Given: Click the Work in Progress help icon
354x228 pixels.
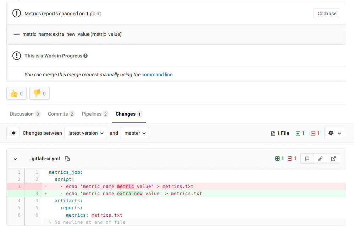Looking at the screenshot, I should 85,56.
